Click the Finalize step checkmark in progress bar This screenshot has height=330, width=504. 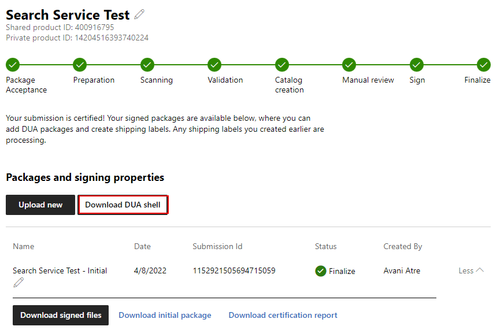(484, 65)
